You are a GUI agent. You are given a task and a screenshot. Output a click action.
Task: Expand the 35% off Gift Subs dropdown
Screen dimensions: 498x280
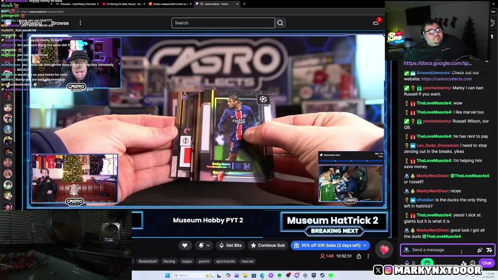pyautogui.click(x=365, y=245)
